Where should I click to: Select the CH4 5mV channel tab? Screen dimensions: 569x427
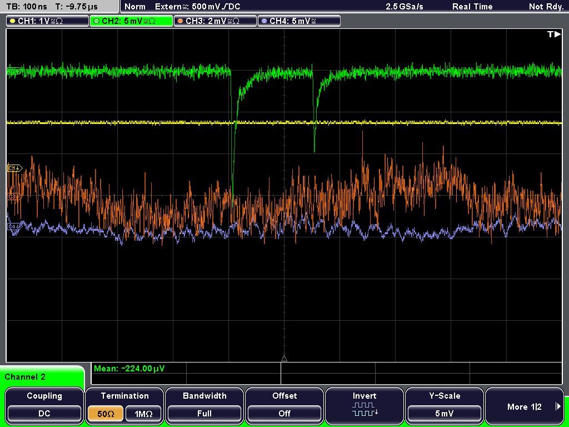coord(299,21)
